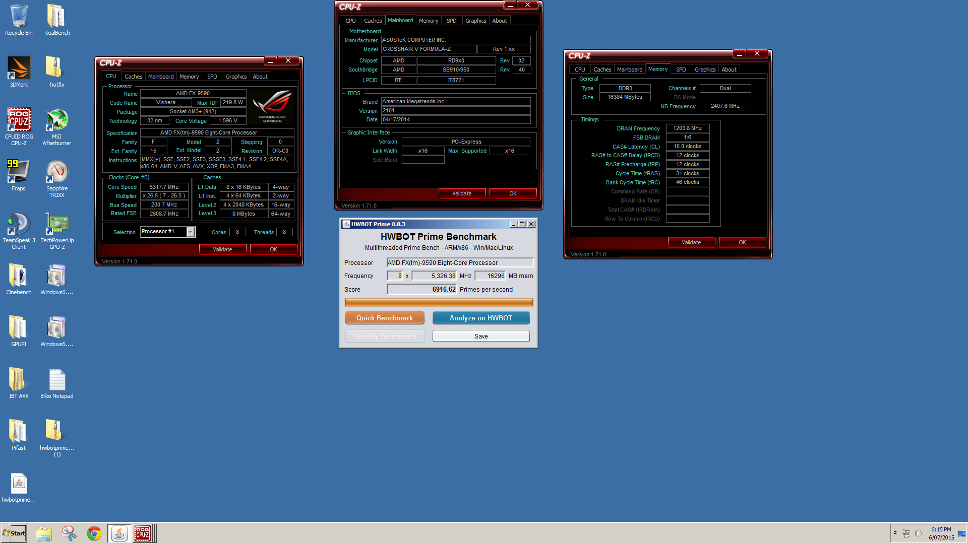Switch to CPU tab in Mainboard CPU-Z window
968x544 pixels.
350,21
